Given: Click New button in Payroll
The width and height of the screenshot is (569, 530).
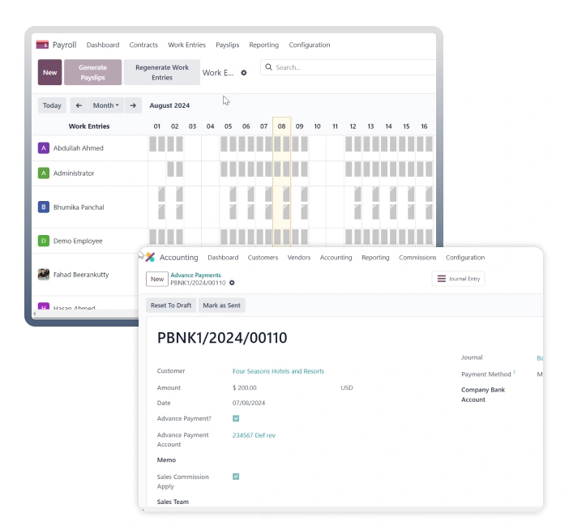Looking at the screenshot, I should [x=49, y=72].
